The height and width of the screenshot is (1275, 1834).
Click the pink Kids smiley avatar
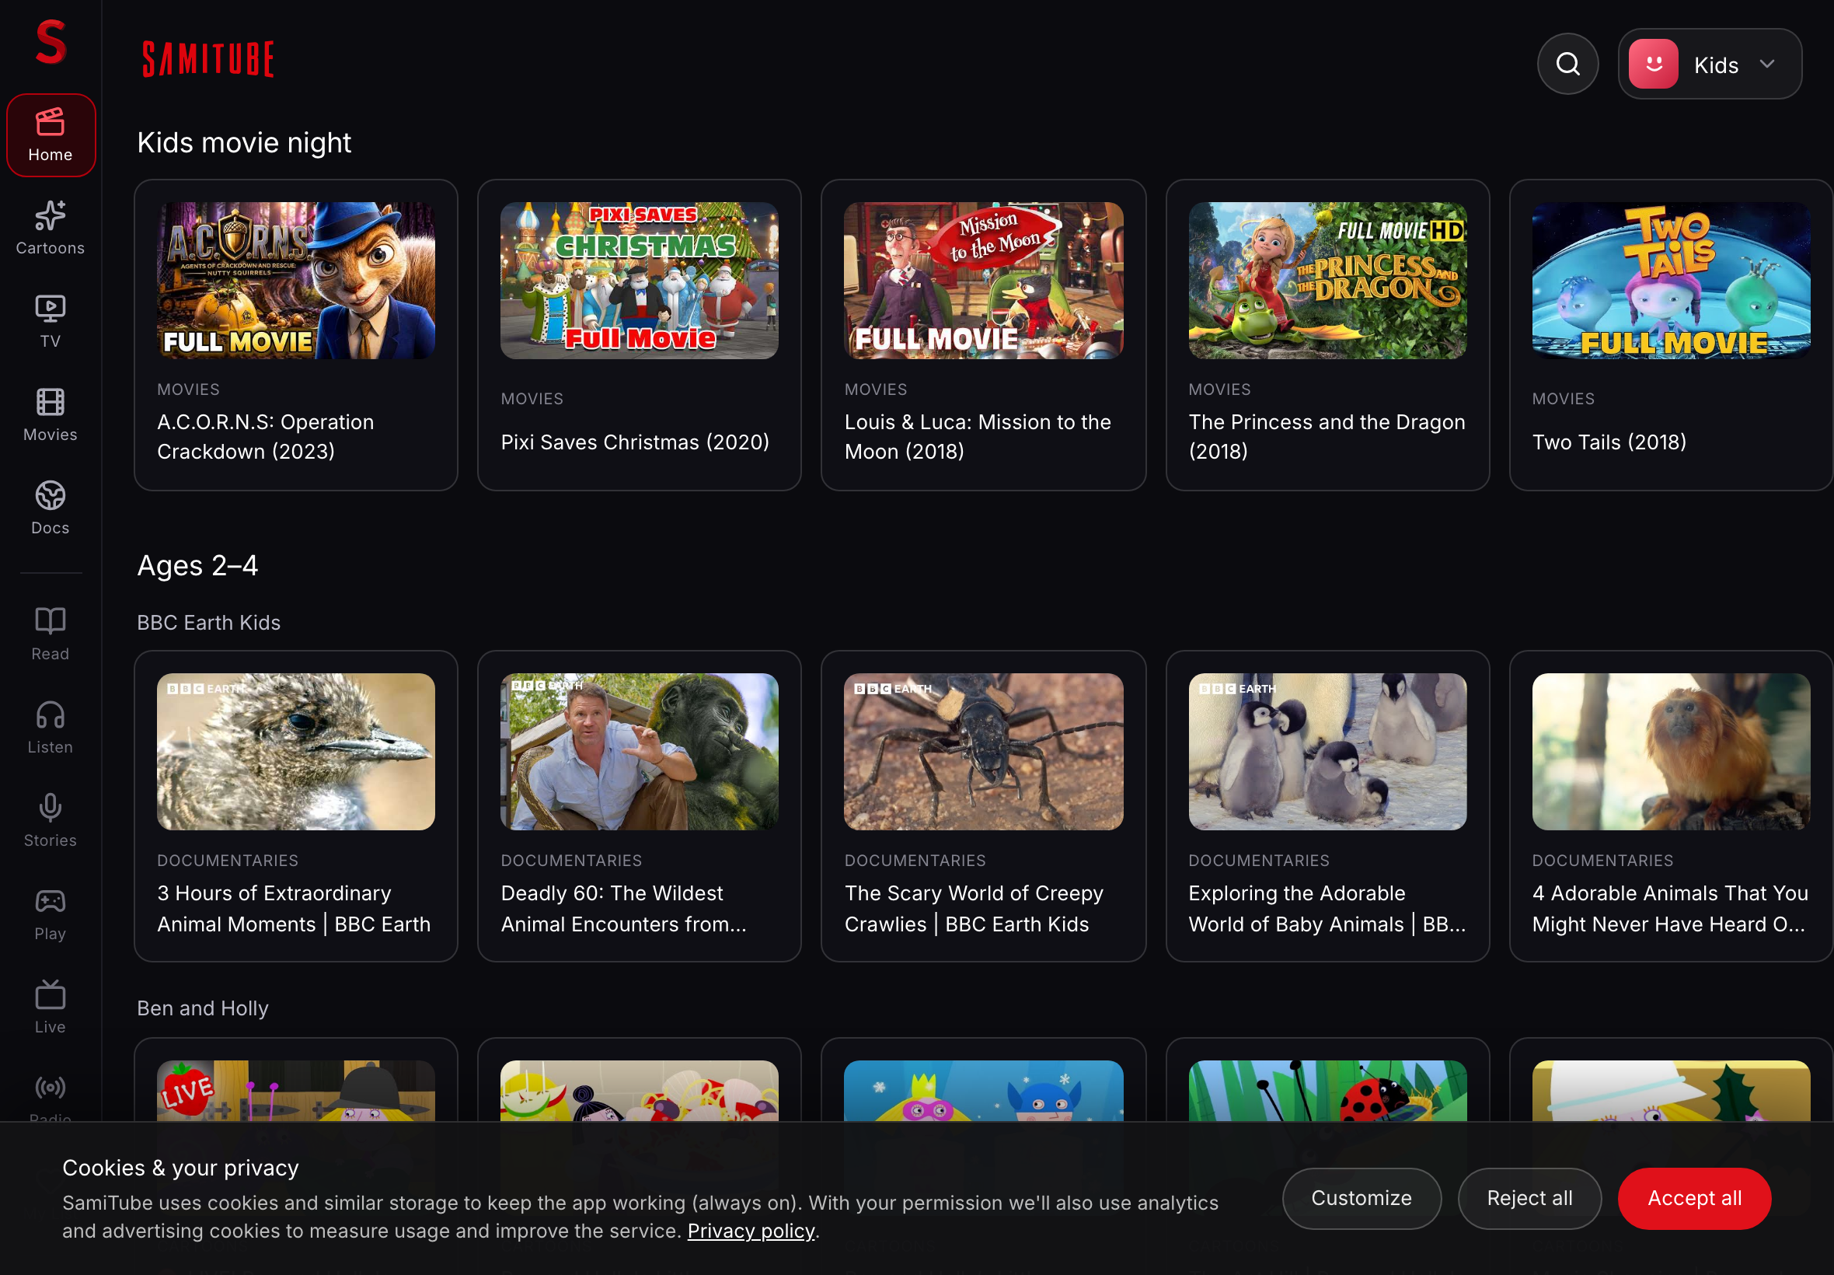tap(1652, 64)
